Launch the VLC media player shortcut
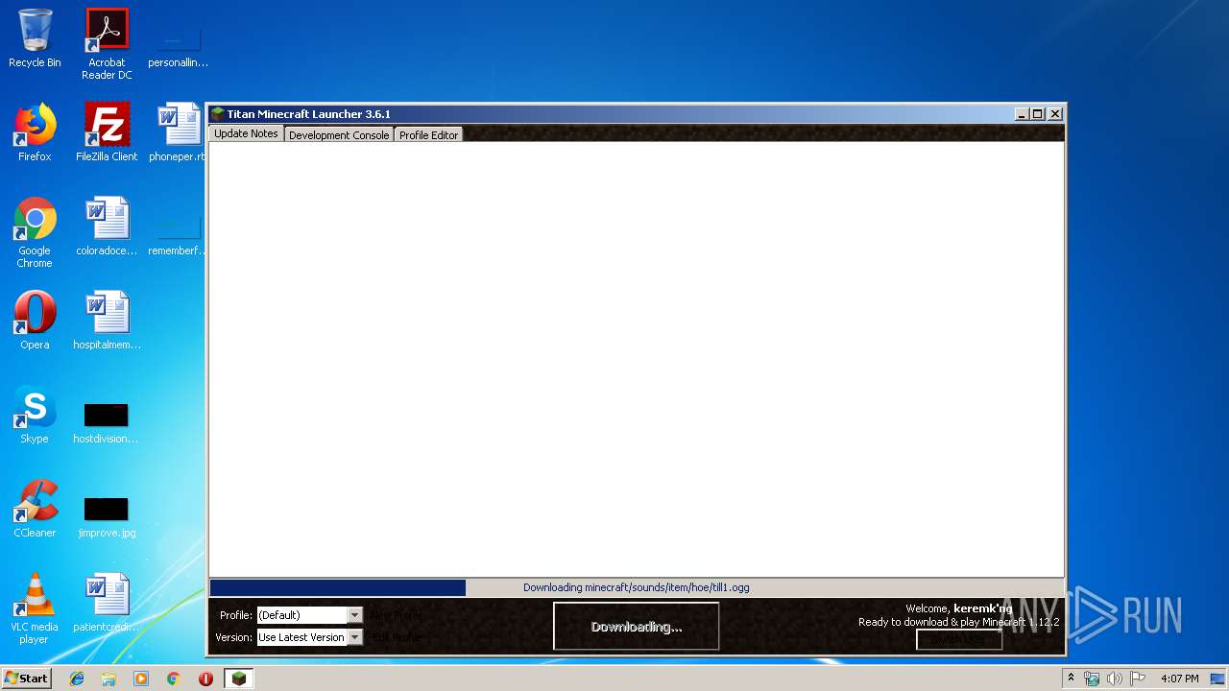The height and width of the screenshot is (691, 1229). pos(35,608)
